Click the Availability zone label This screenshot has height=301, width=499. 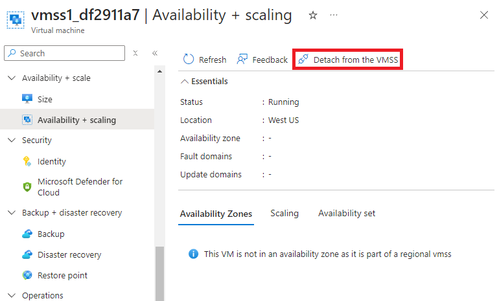pos(210,139)
